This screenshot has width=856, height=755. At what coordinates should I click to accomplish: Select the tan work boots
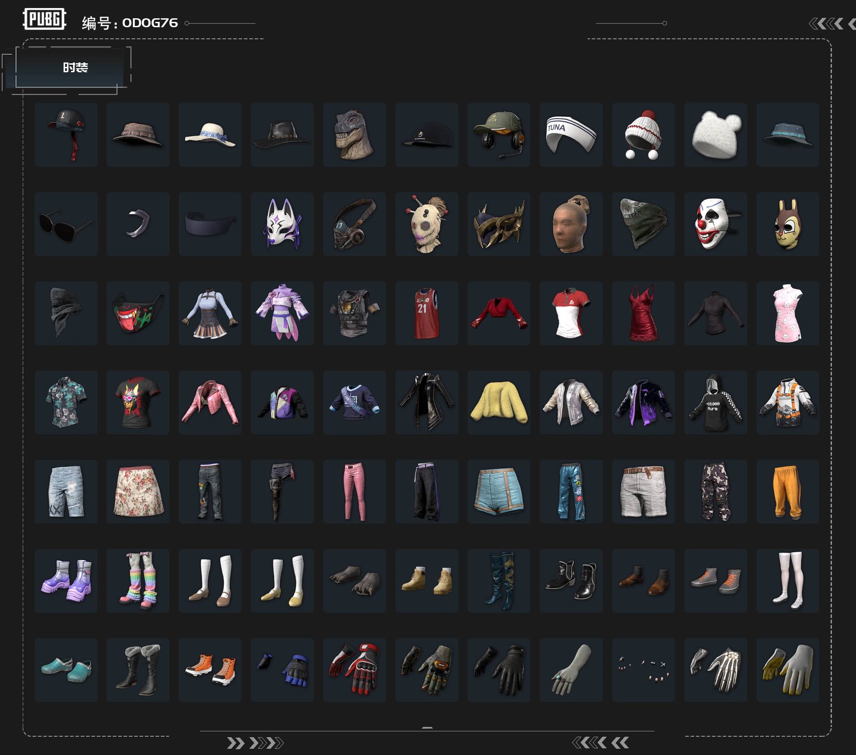pos(427,581)
